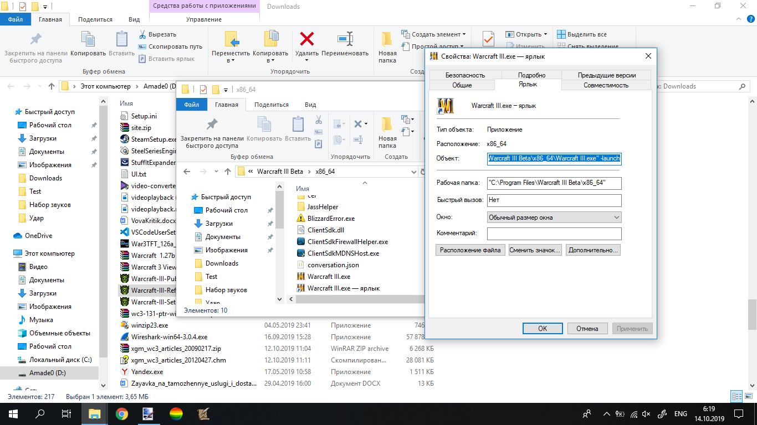Open Chrome from the taskbar
The height and width of the screenshot is (425, 757).
pos(122,413)
